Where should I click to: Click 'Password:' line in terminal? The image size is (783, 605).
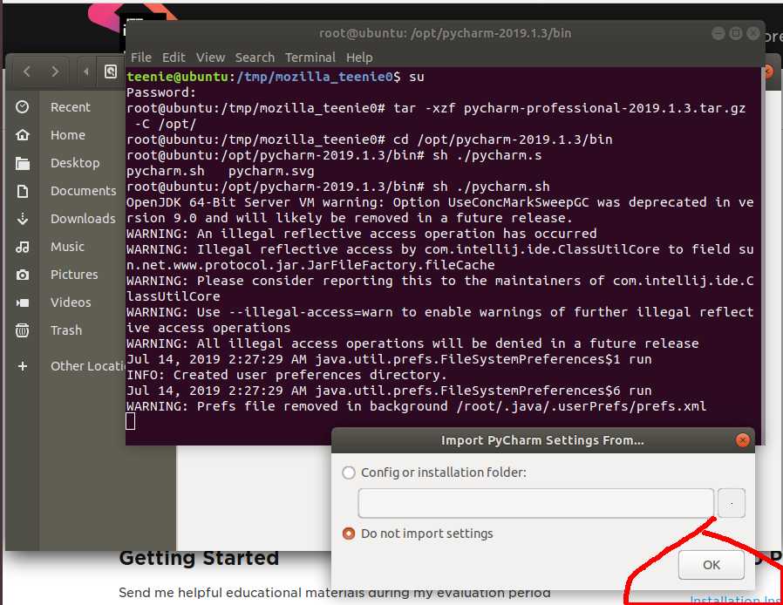(x=161, y=92)
